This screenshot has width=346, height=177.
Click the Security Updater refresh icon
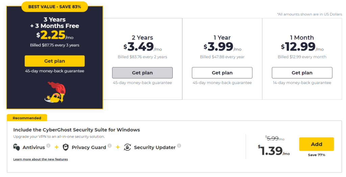pos(127,147)
